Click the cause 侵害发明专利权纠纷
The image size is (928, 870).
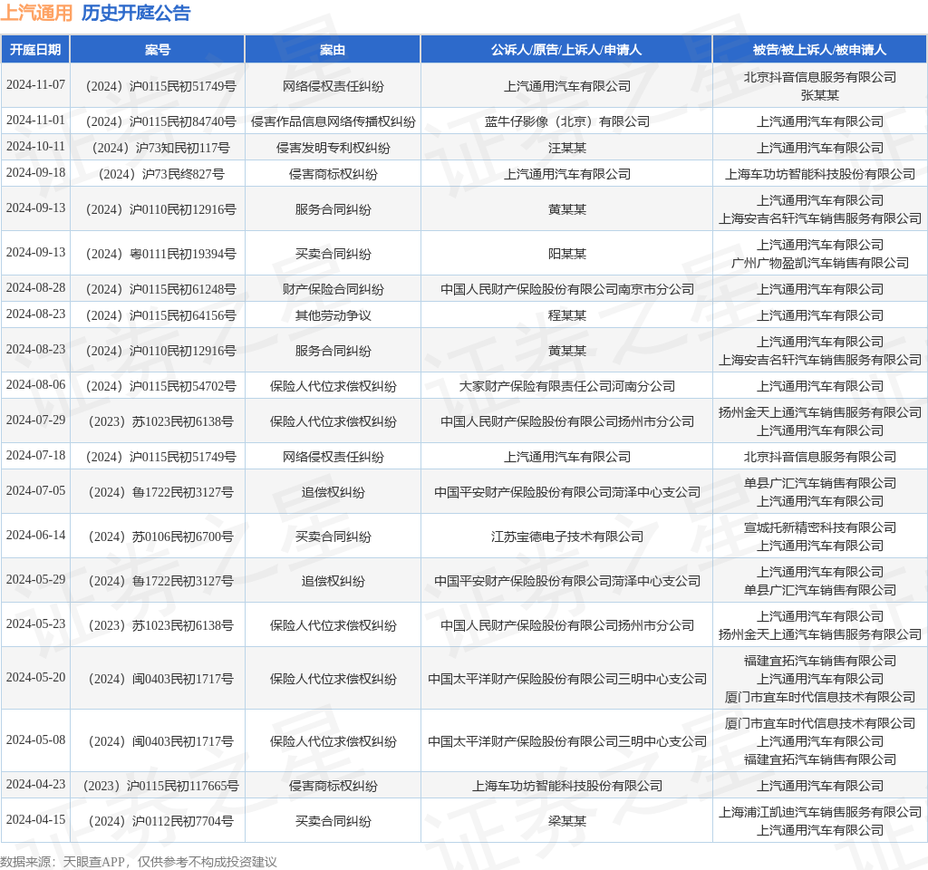[333, 148]
